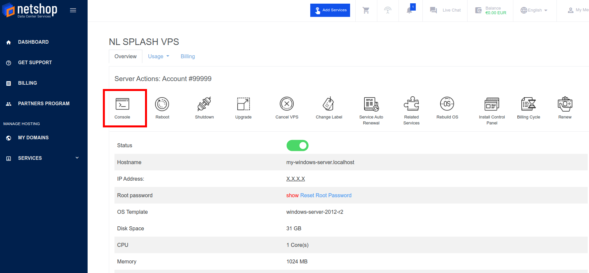The width and height of the screenshot is (589, 273).
Task: Click show root password link
Action: pyautogui.click(x=292, y=195)
